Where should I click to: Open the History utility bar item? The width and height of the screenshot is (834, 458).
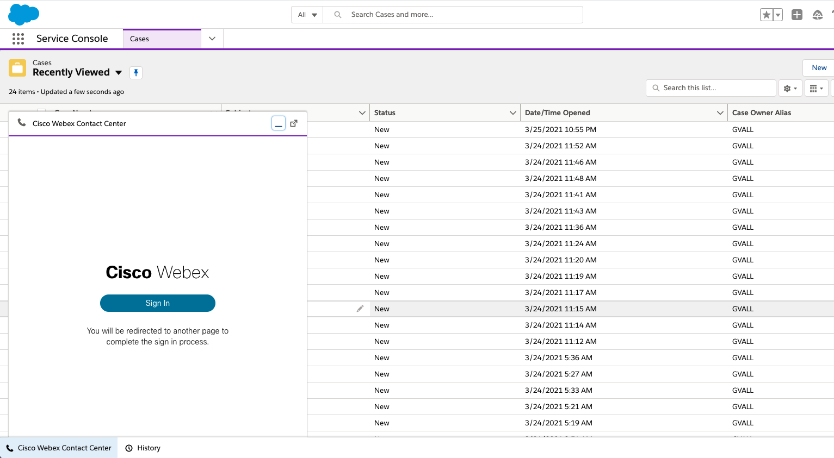click(143, 448)
